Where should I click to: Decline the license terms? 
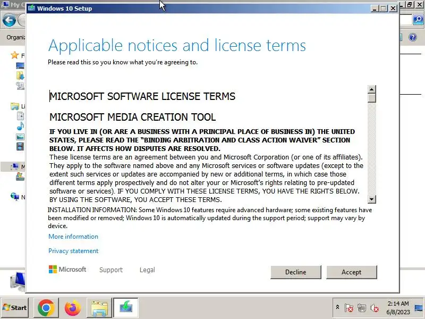pyautogui.click(x=296, y=272)
